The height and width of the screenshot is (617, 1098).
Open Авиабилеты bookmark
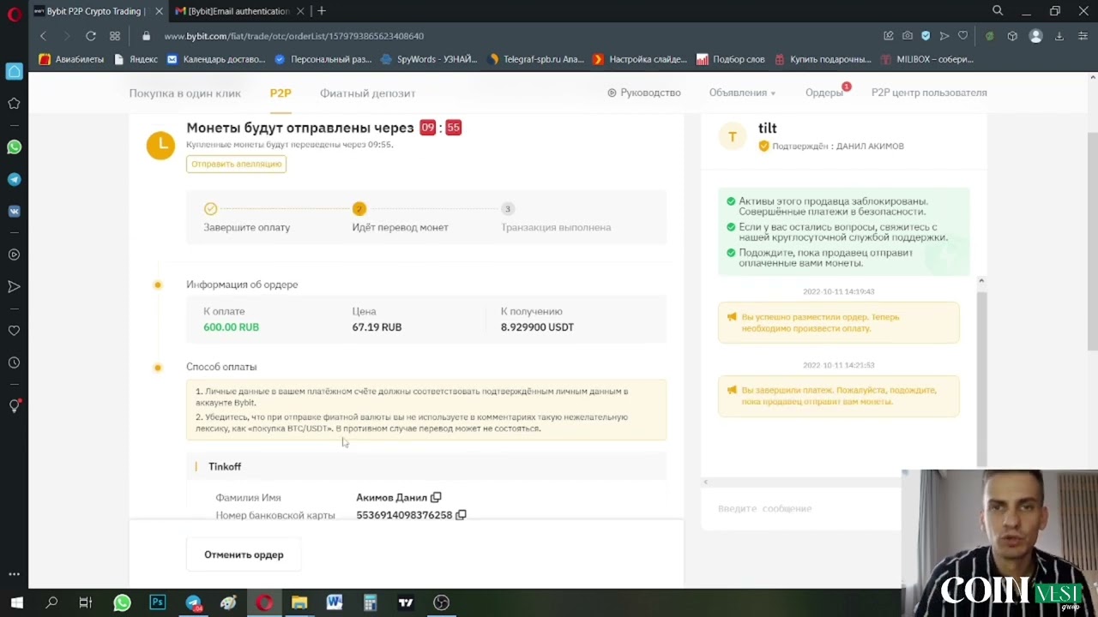[71, 59]
